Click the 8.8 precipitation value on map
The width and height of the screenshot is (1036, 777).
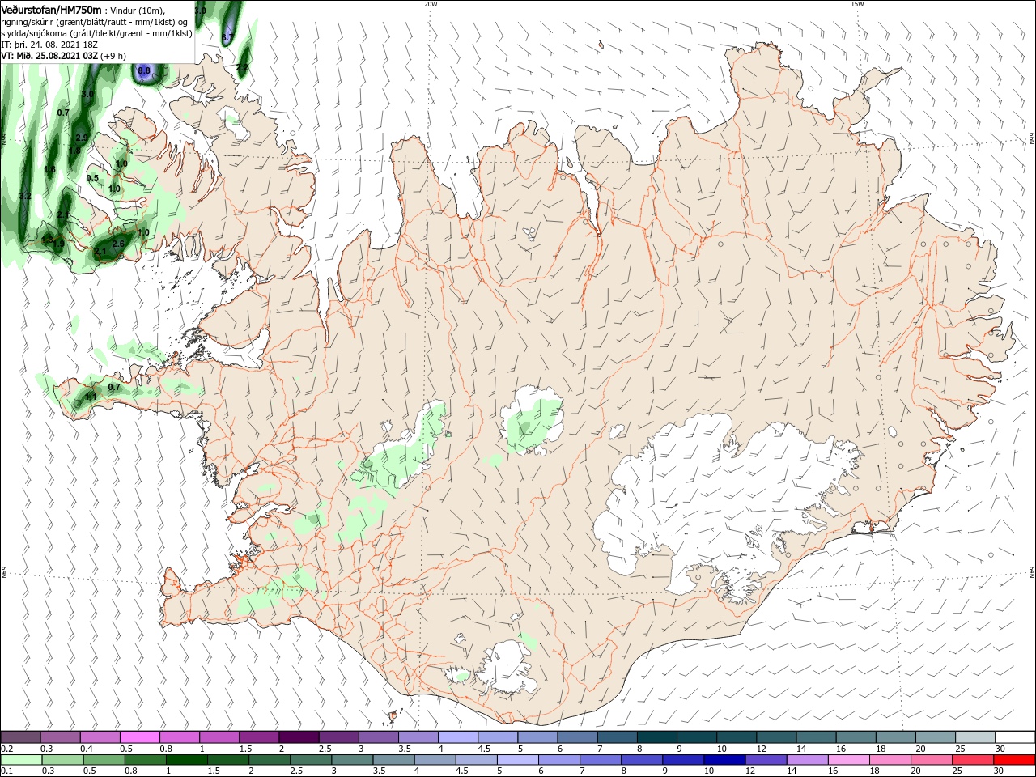(144, 71)
